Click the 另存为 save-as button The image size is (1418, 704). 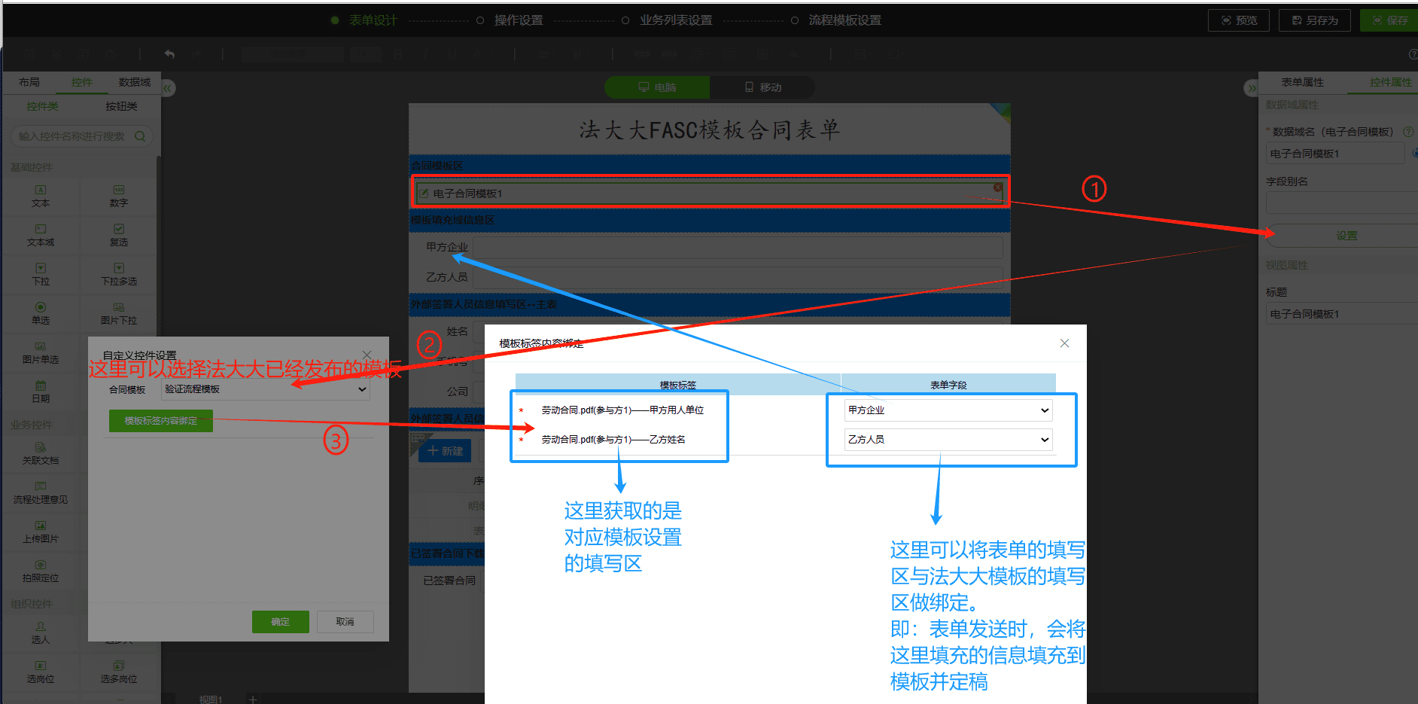pyautogui.click(x=1315, y=20)
